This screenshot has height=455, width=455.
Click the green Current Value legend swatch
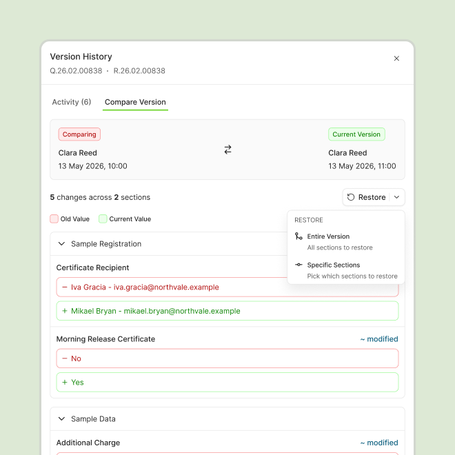click(103, 219)
